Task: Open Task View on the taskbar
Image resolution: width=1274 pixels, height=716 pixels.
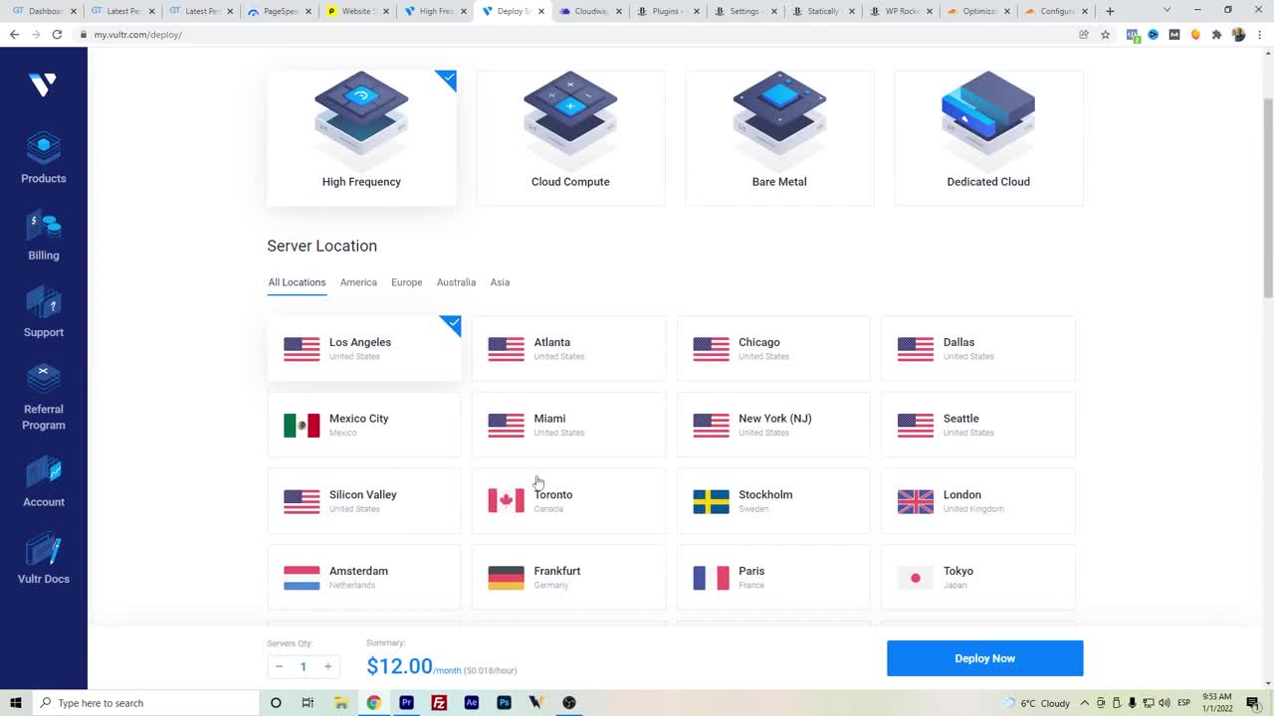Action: pos(308,703)
